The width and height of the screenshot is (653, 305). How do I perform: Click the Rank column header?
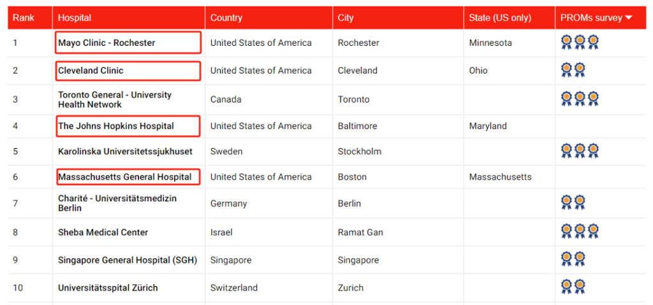(24, 18)
